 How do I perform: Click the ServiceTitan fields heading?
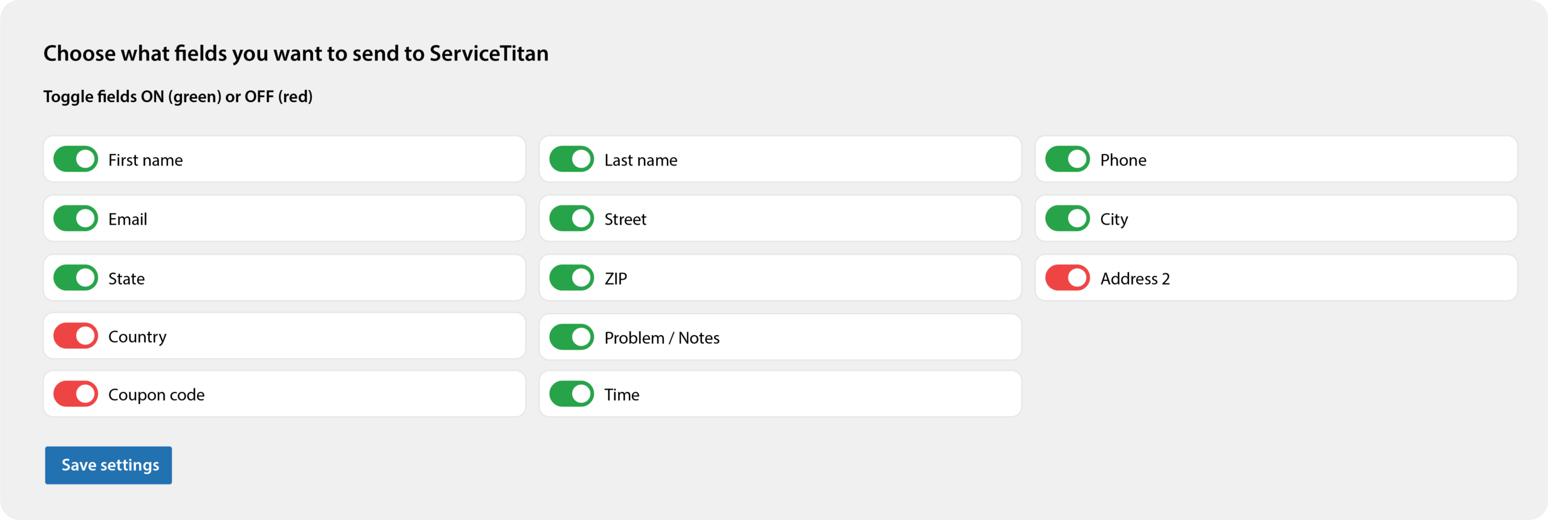click(296, 54)
